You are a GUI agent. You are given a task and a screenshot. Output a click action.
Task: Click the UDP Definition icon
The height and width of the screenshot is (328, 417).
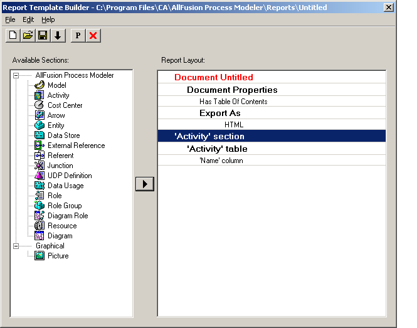pos(40,176)
